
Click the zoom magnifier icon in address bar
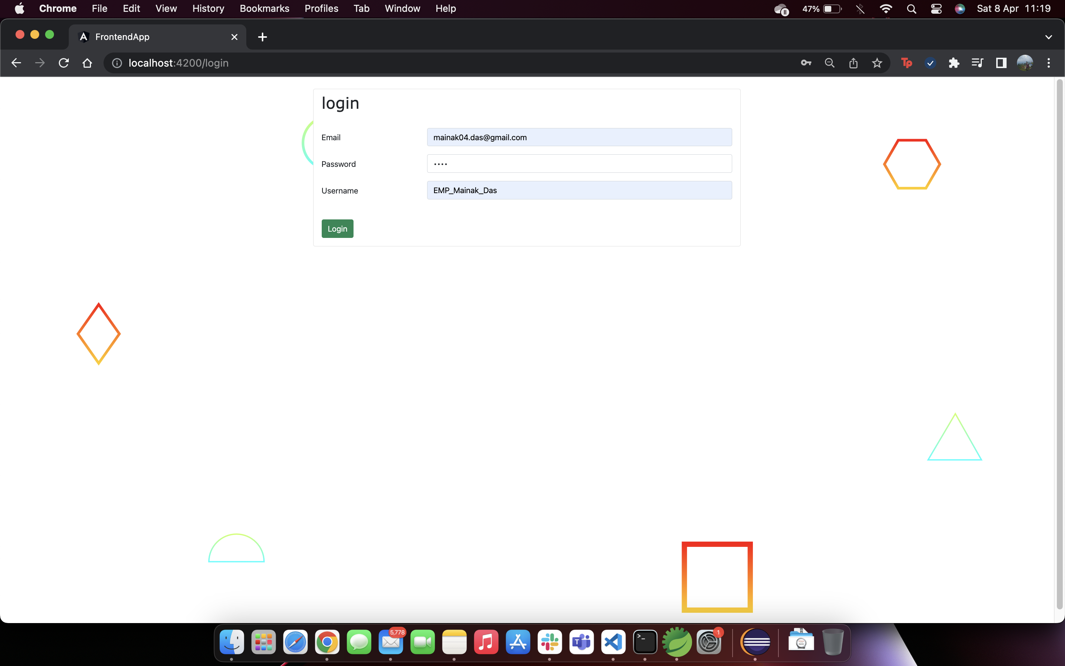[829, 63]
